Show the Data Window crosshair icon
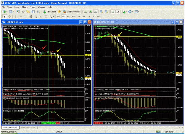 point(23,12)
